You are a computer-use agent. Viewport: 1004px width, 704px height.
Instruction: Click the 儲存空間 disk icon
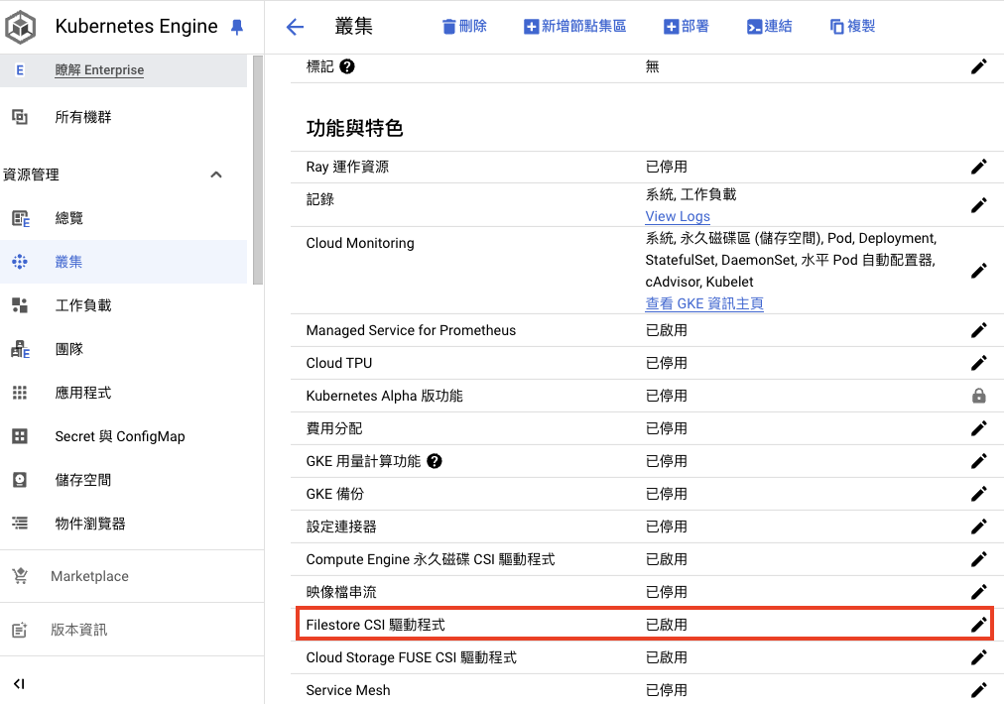(x=20, y=480)
